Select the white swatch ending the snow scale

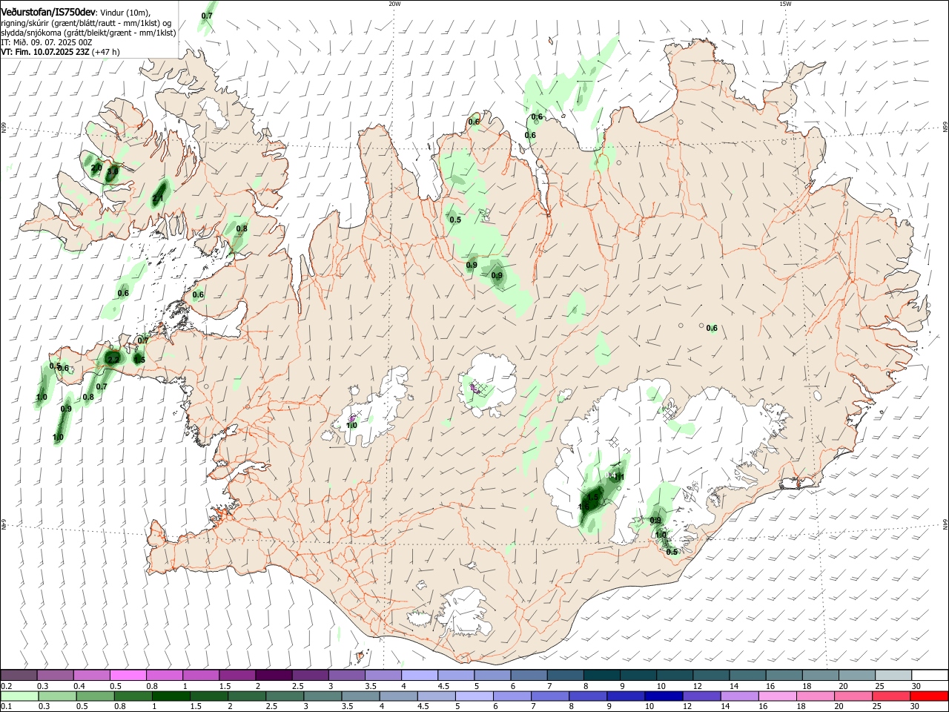pos(929,676)
